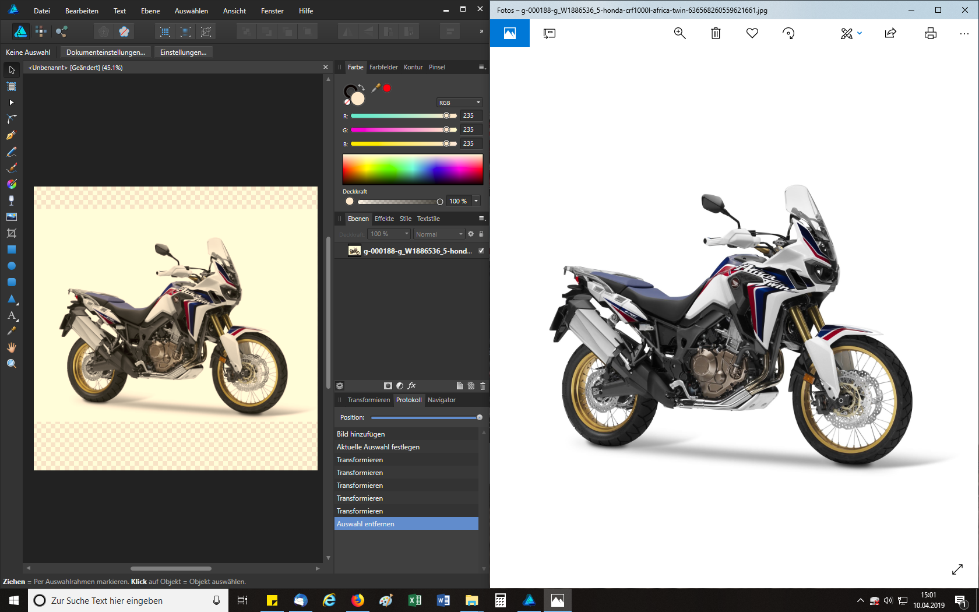Select the Pencil tool
This screenshot has width=979, height=612.
12,152
